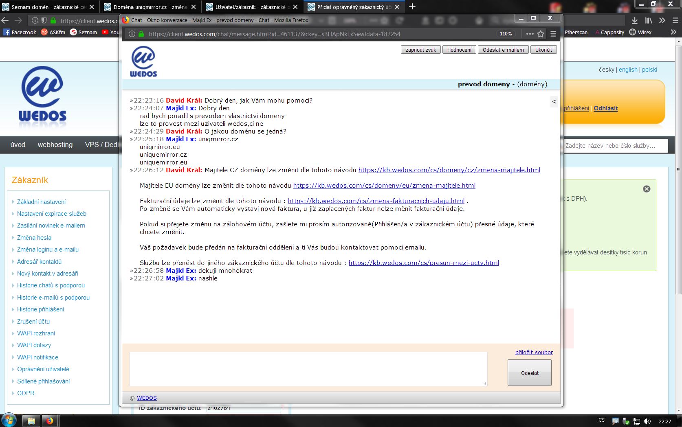
Task: Bookmark chat page with the star icon
Action: [541, 34]
